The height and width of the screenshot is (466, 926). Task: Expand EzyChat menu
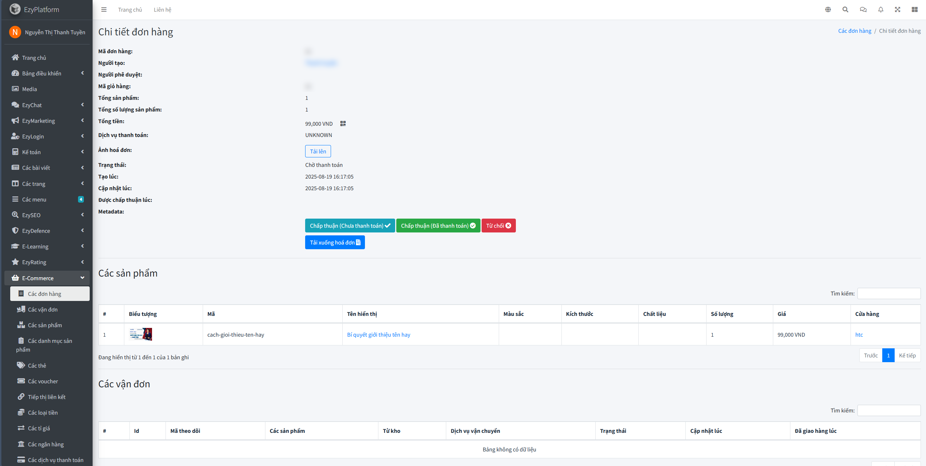tap(47, 105)
